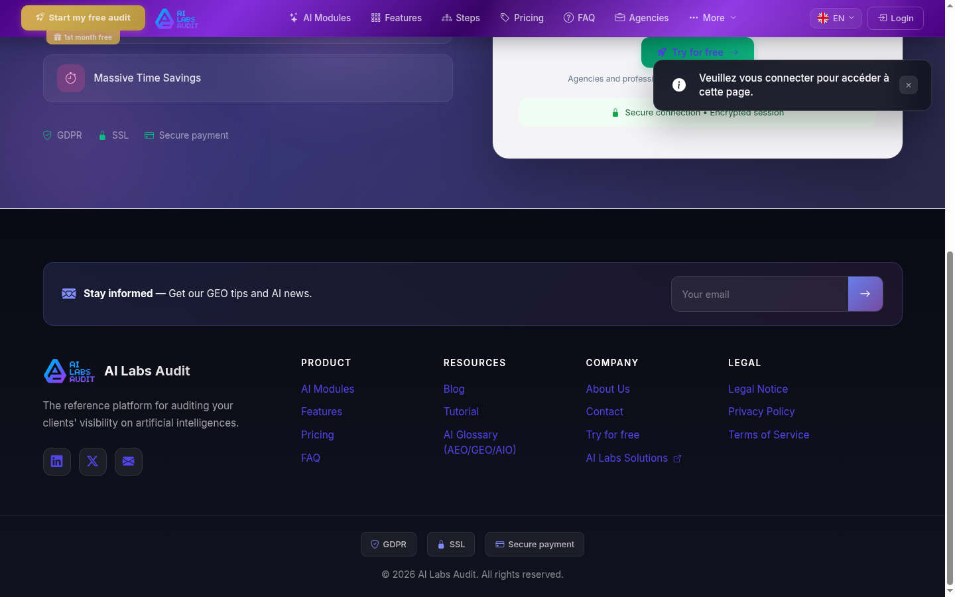Viewport: 955px width, 597px height.
Task: Click the Massive Time Savings clock icon
Action: [71, 78]
